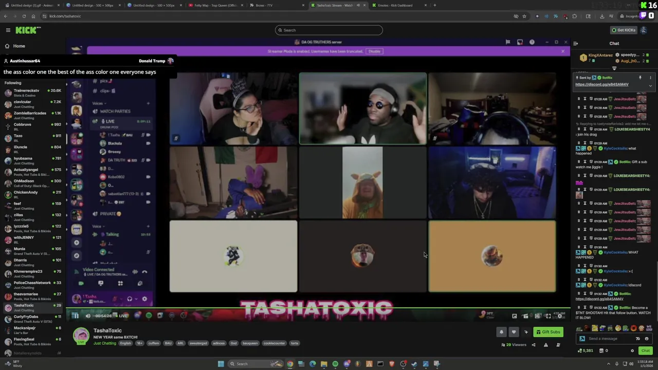
Task: Mute the stream volume
Action: click(88, 316)
